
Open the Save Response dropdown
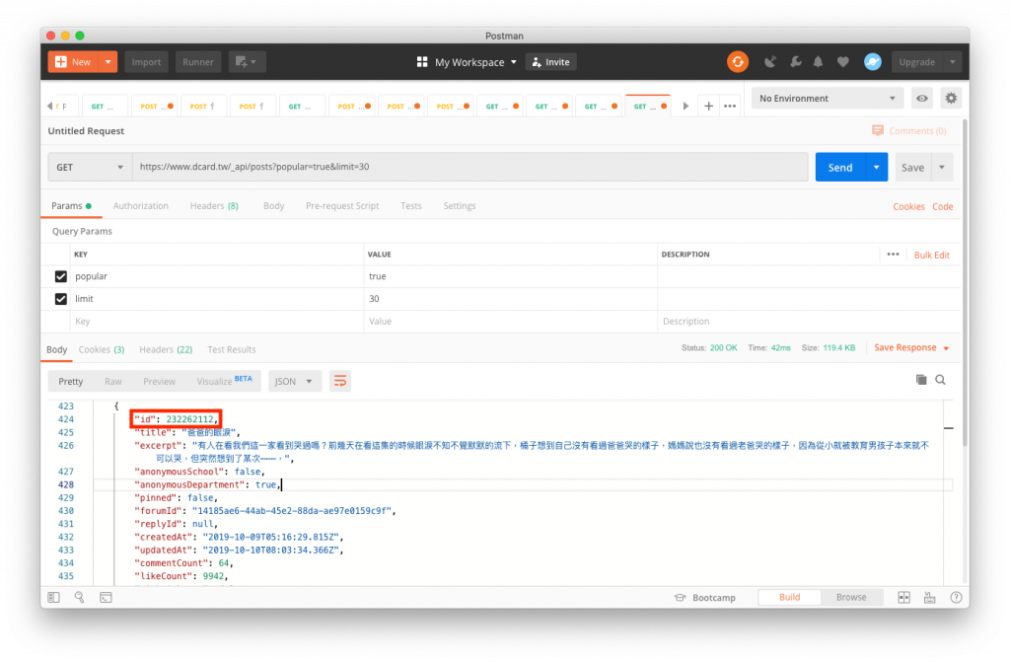click(x=911, y=348)
